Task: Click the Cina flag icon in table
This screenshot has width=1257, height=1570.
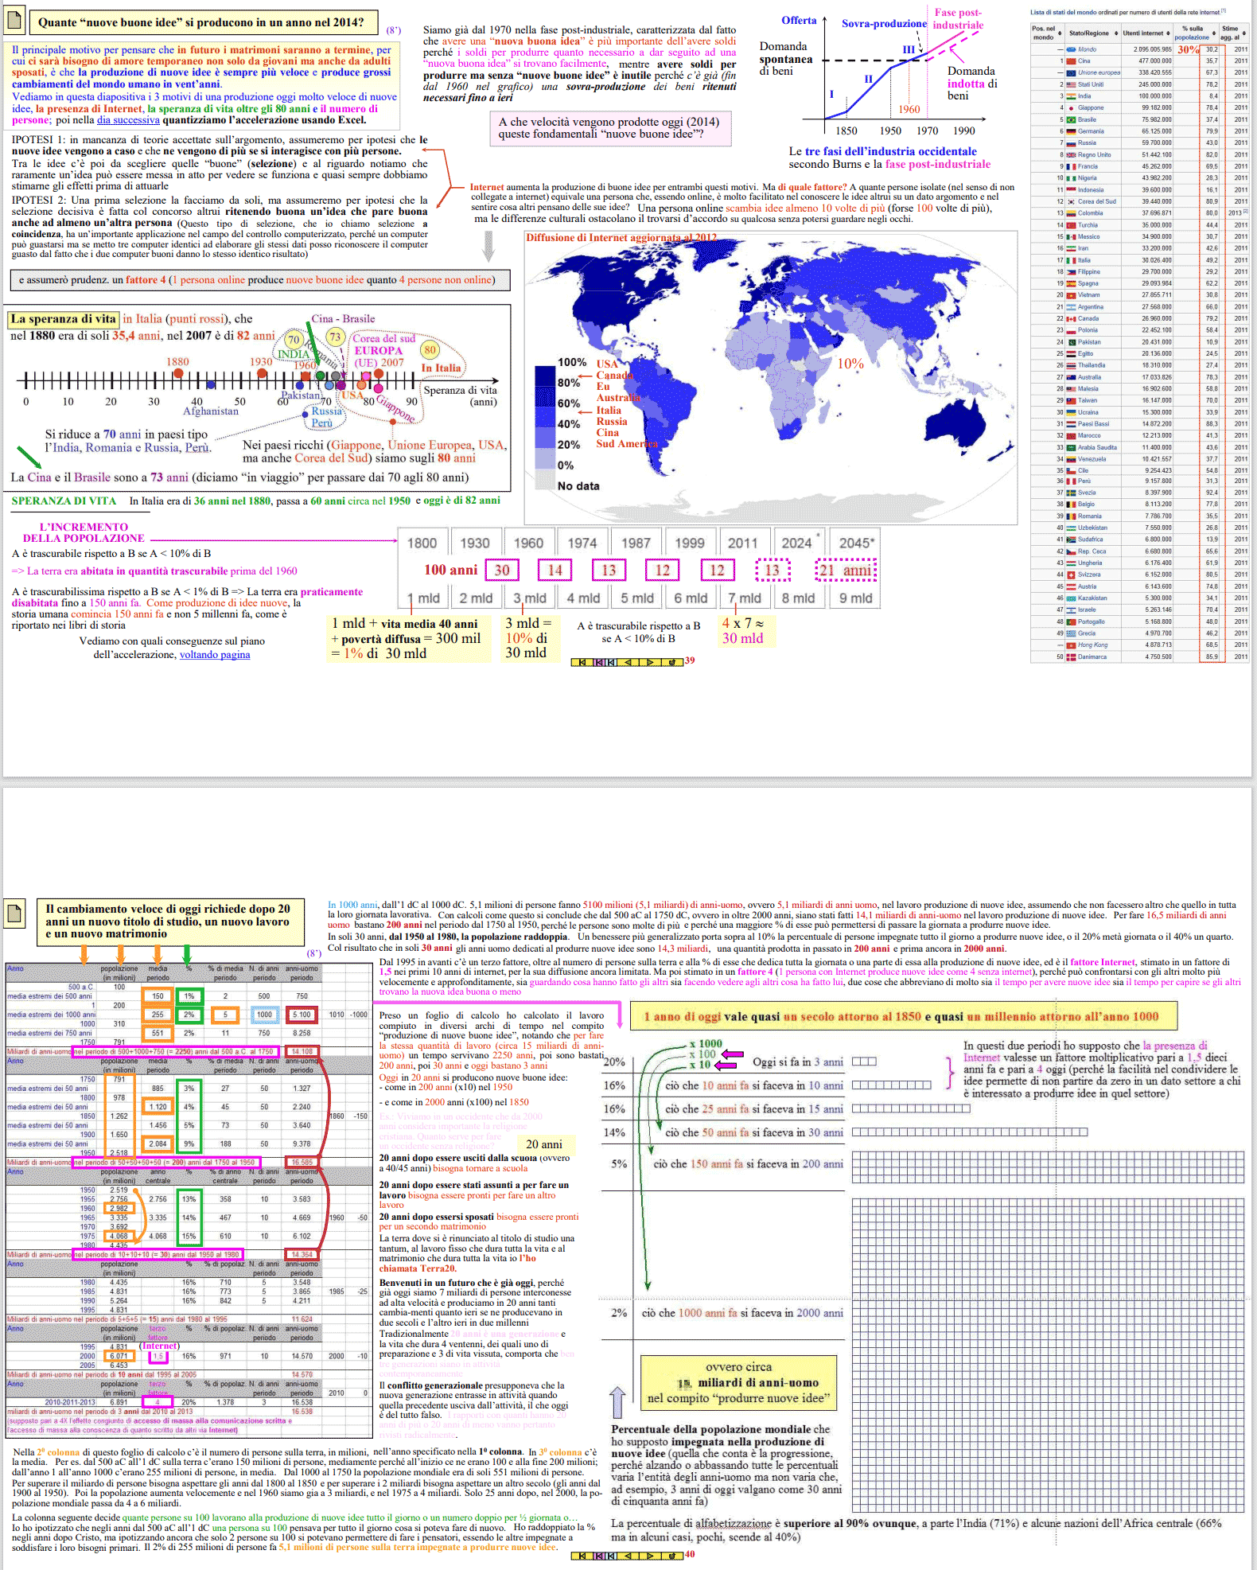Action: click(x=1071, y=60)
